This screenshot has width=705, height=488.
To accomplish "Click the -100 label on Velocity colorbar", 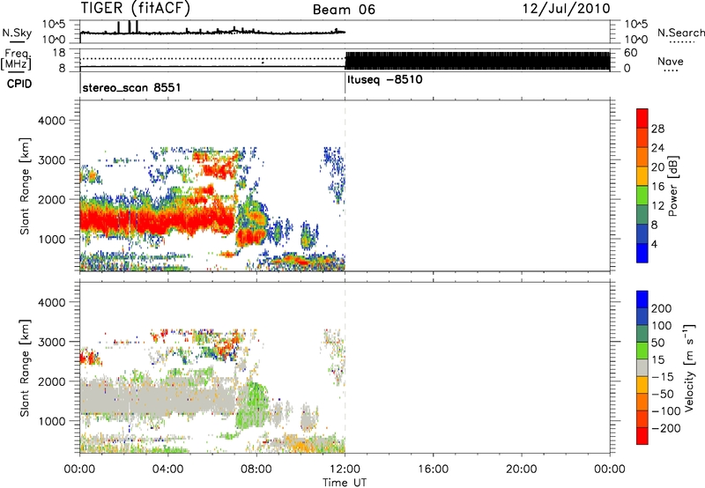I will tap(665, 411).
